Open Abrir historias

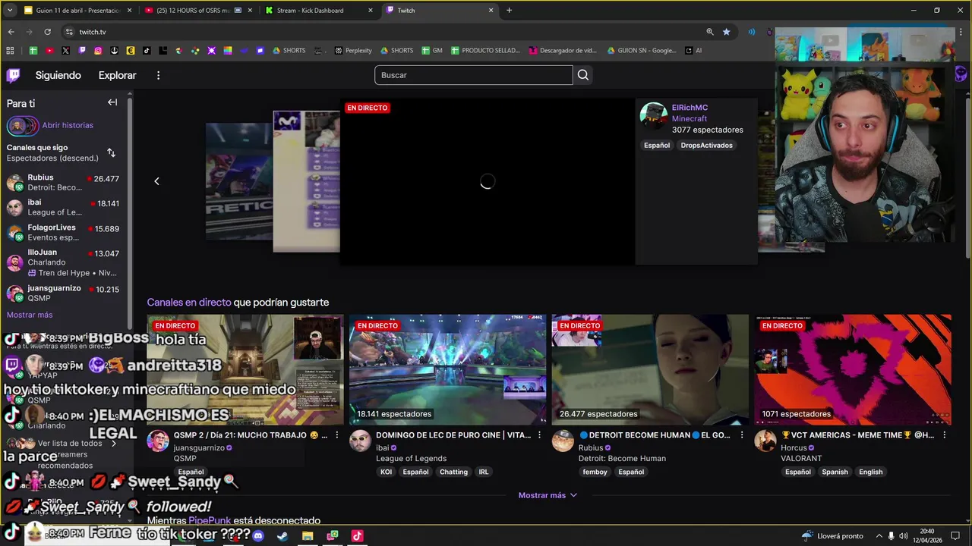tap(68, 125)
